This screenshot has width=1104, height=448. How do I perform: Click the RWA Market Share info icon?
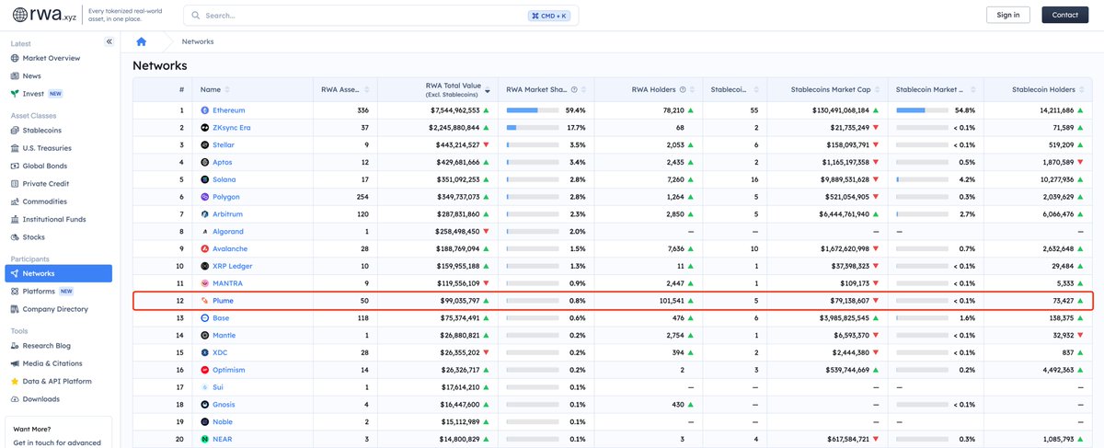[574, 90]
